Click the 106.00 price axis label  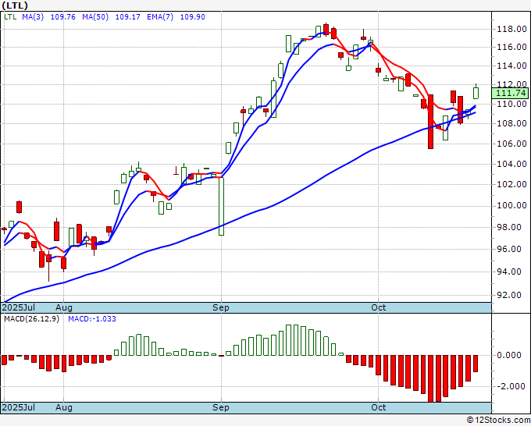511,144
